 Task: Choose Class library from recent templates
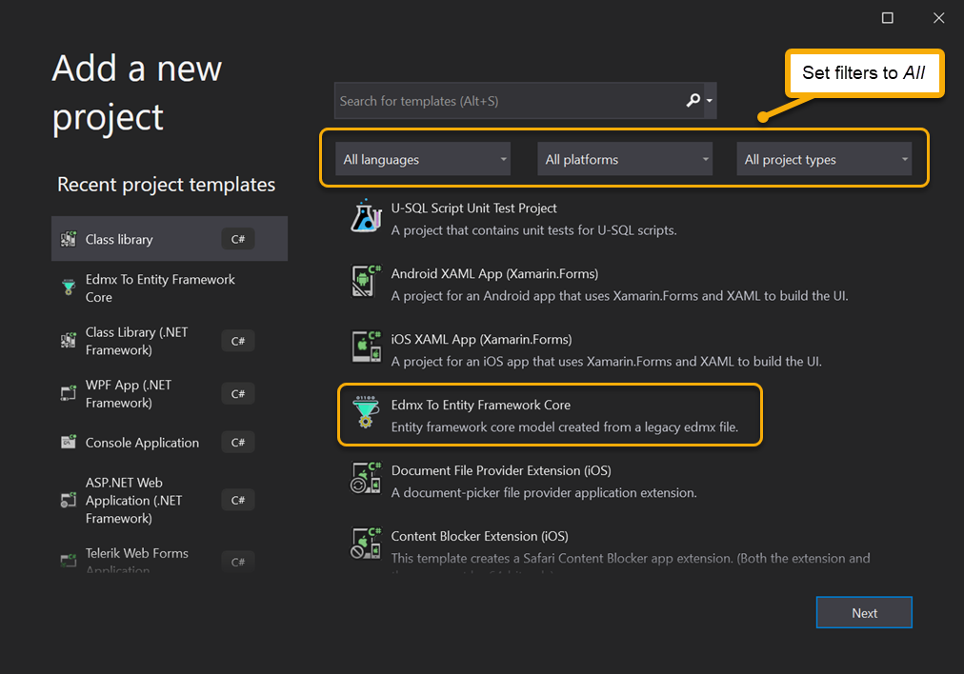coord(170,239)
